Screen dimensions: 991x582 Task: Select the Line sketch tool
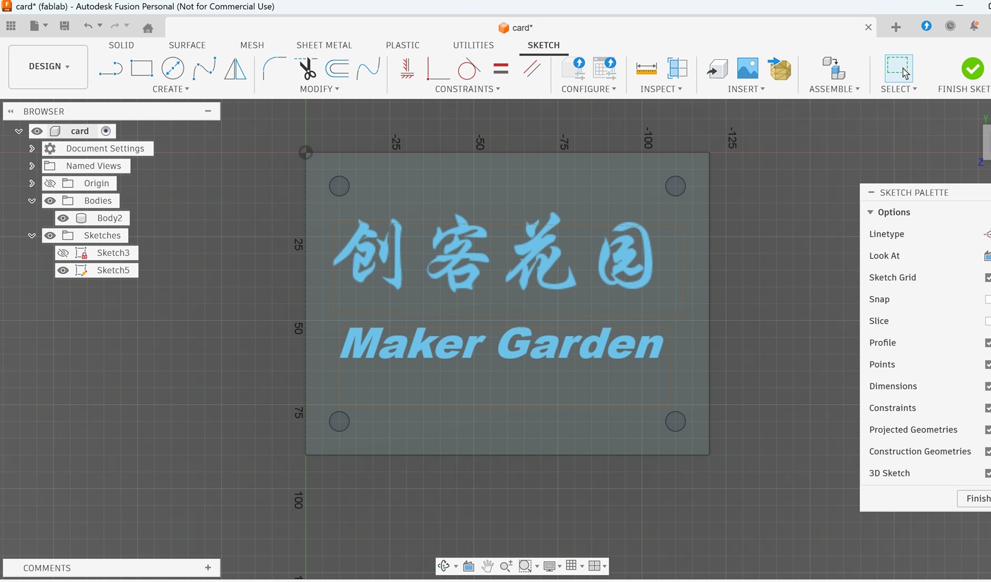coord(110,68)
